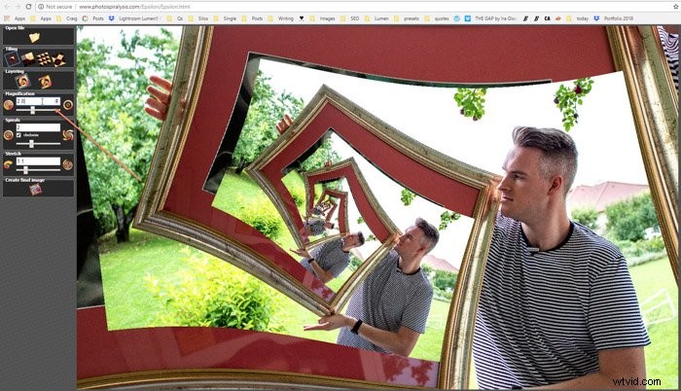Click the Magnification field spinner arrows
This screenshot has width=681, height=391.
56,101
